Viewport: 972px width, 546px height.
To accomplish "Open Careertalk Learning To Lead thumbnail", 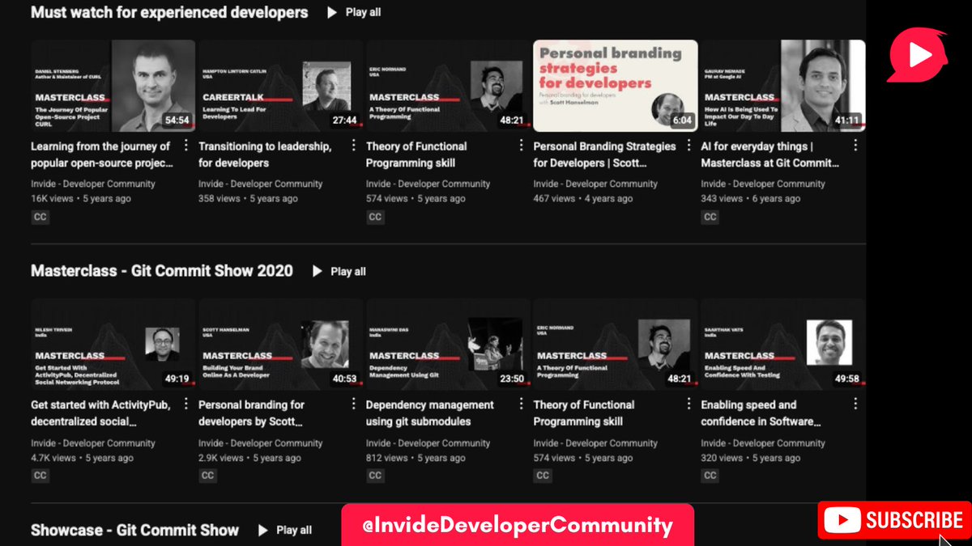I will (x=280, y=86).
